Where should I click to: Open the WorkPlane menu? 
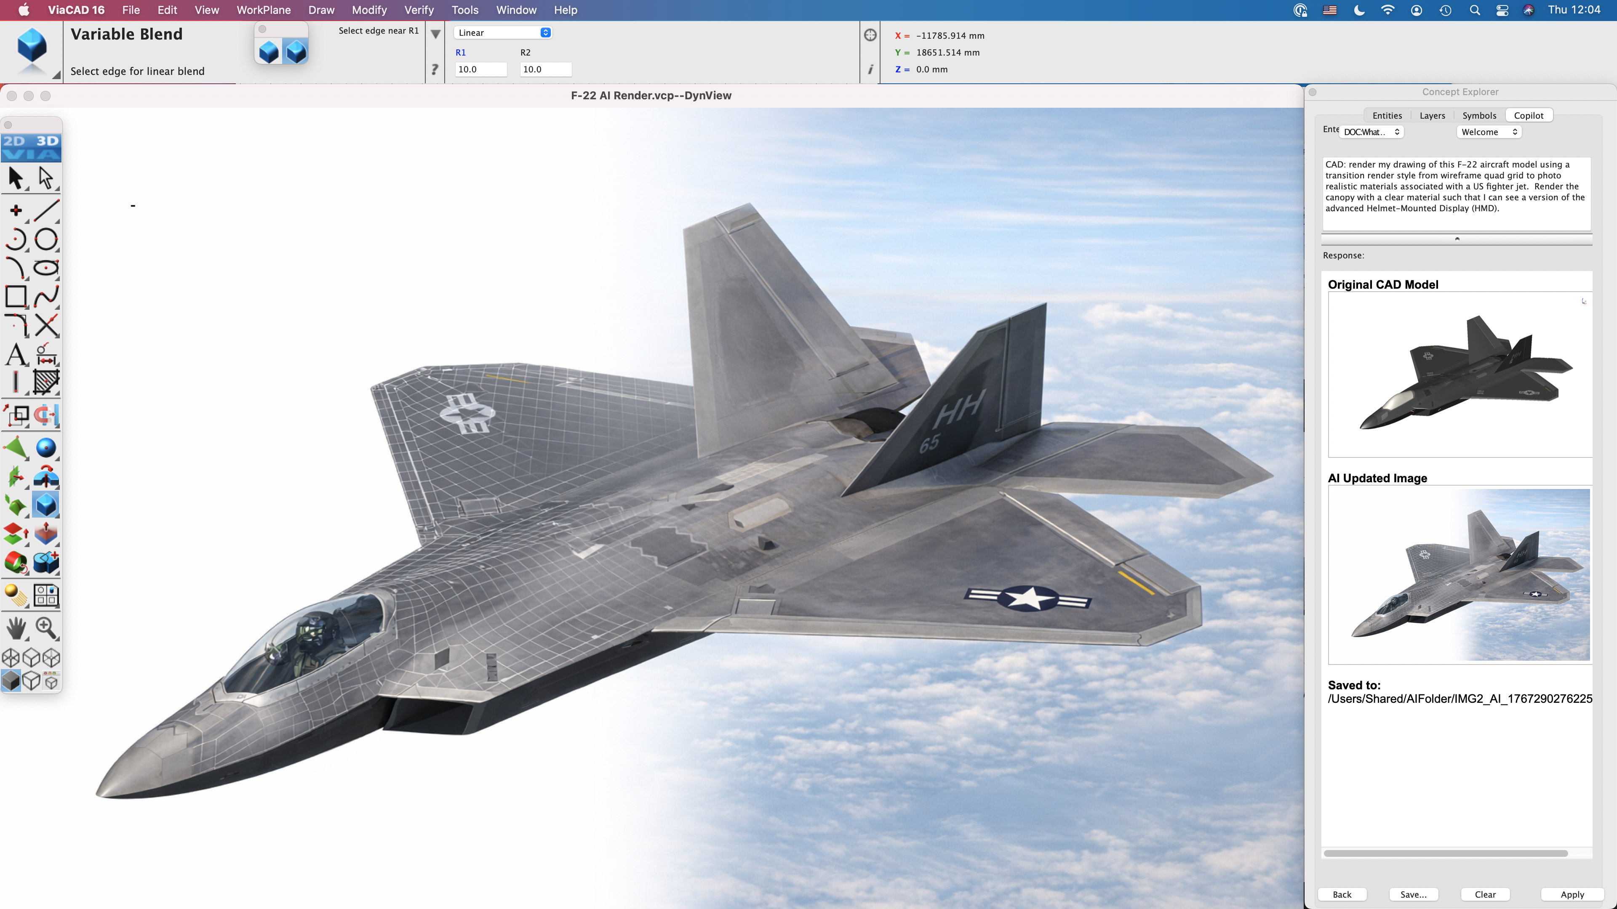(x=263, y=10)
